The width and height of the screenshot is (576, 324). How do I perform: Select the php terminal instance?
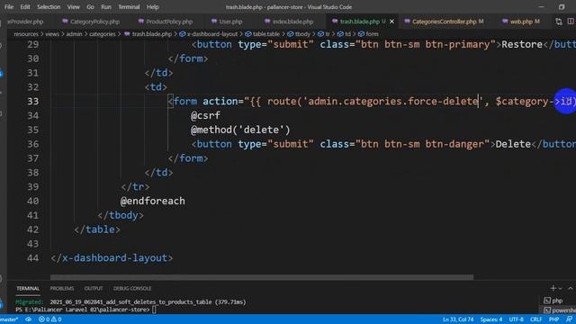click(x=553, y=301)
